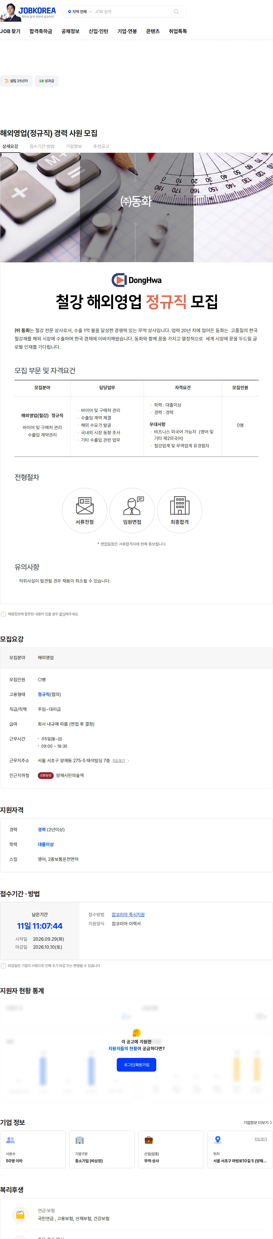The width and height of the screenshot is (273, 1239).
Task: Open the 신입·인턴 menu
Action: [98, 31]
